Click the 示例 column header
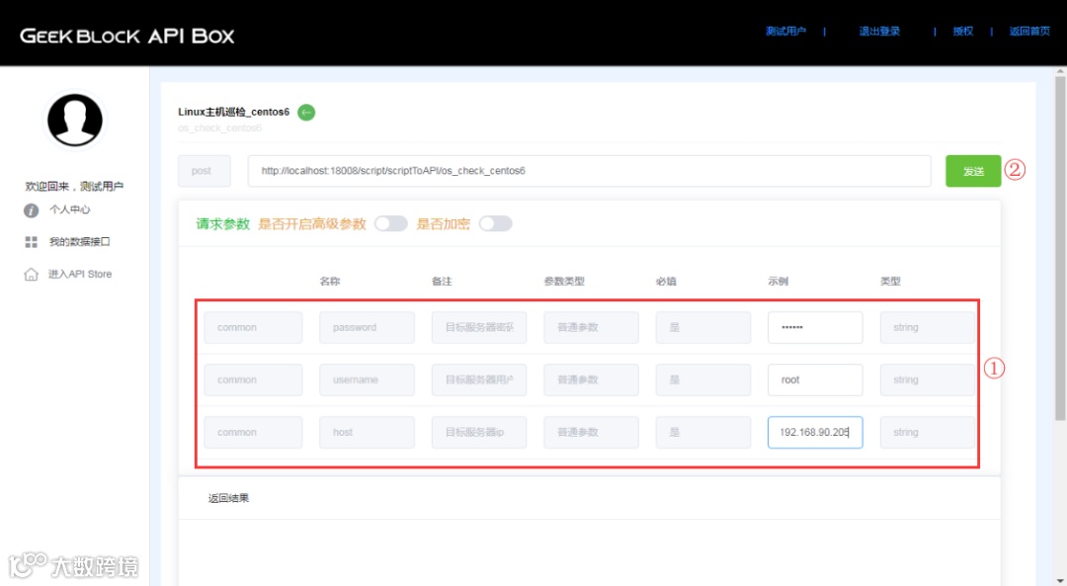 tap(779, 281)
